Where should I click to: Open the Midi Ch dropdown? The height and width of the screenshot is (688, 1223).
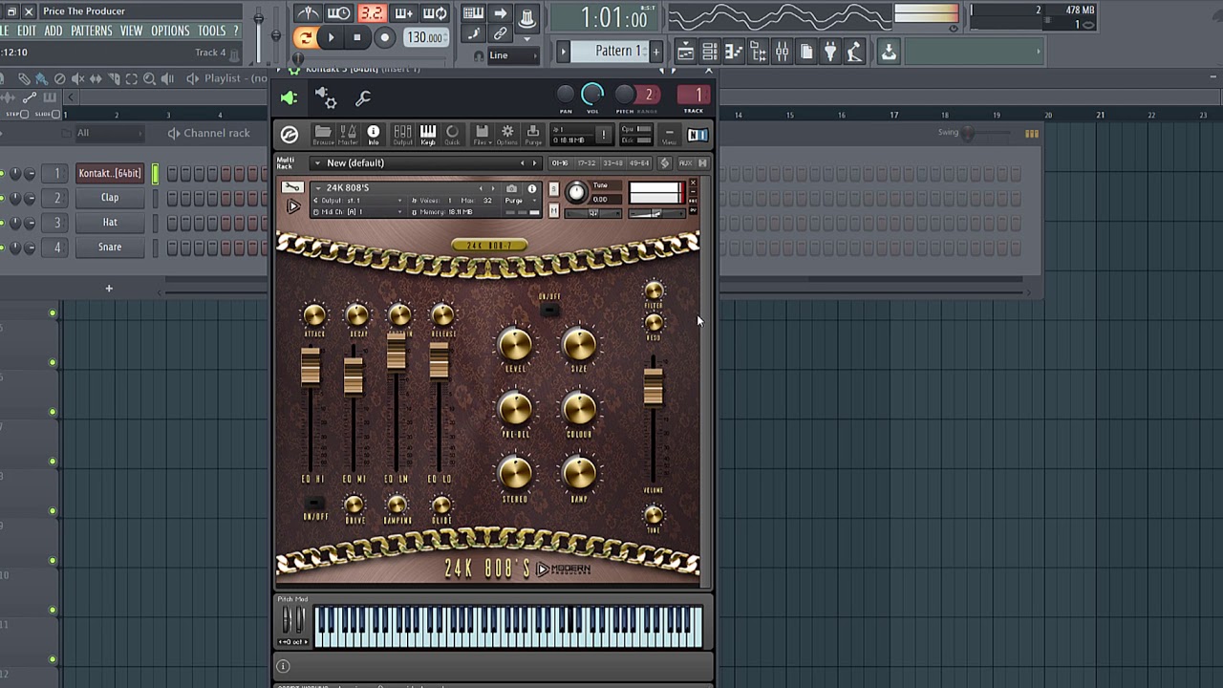(355, 211)
